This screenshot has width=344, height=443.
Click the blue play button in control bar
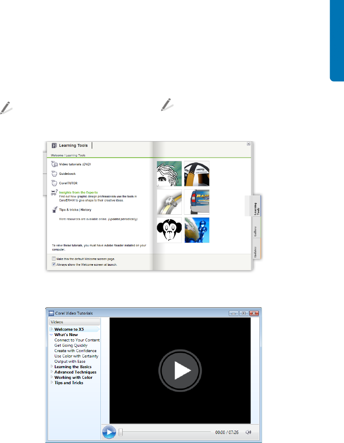click(x=109, y=432)
